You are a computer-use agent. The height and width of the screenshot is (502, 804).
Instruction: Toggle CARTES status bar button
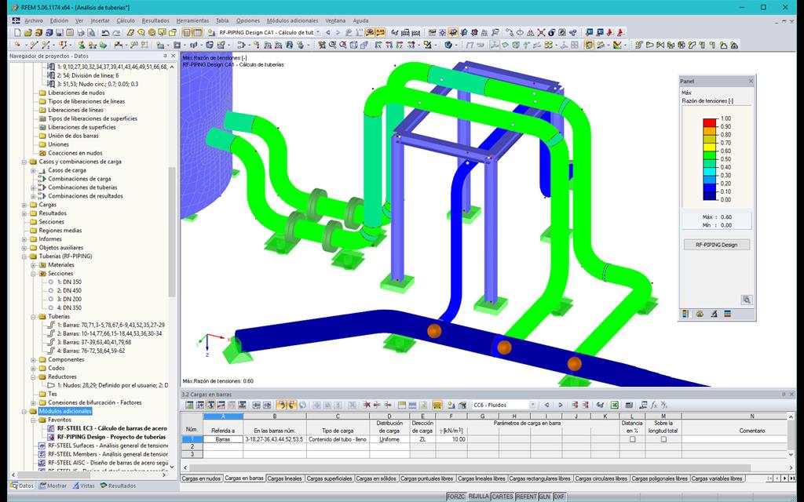point(502,497)
